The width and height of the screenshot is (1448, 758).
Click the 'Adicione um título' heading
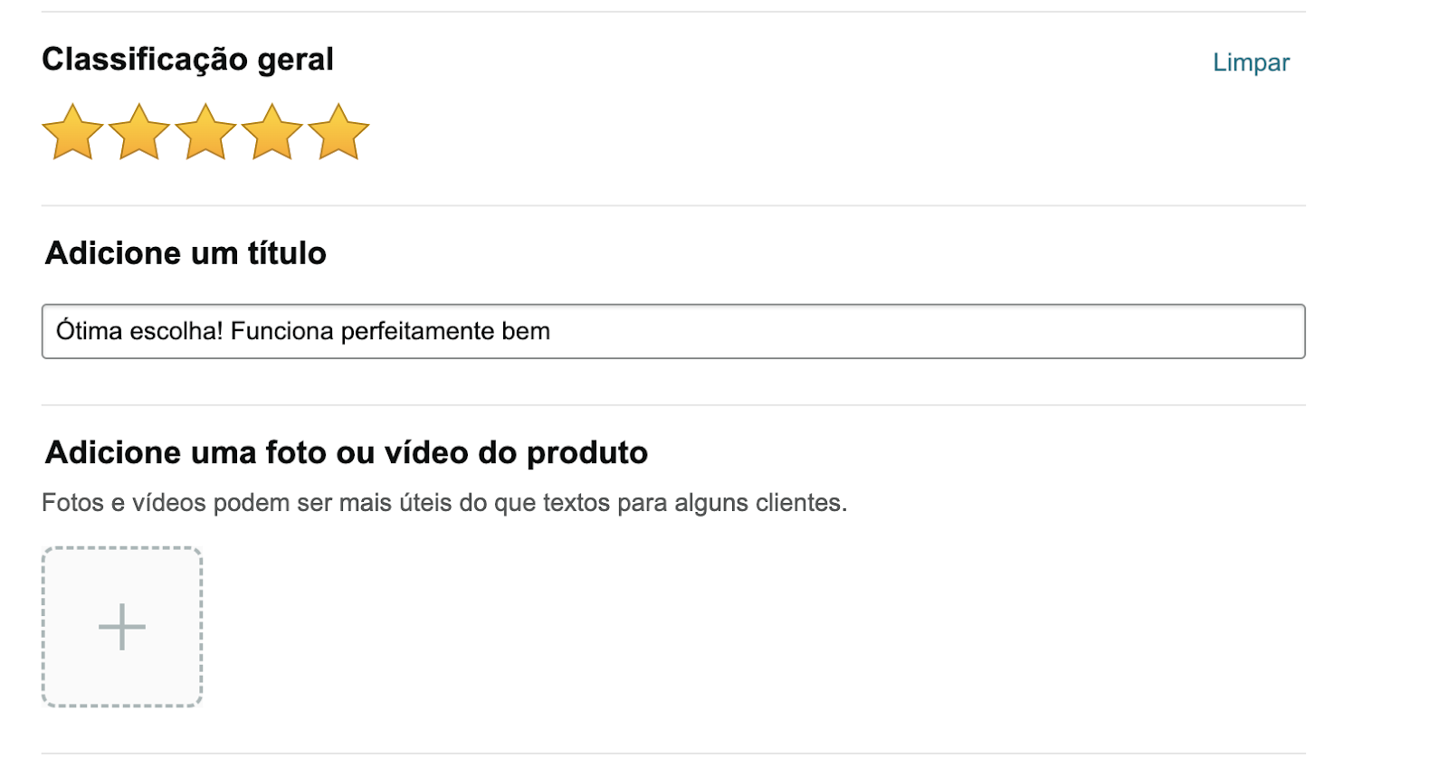[186, 253]
